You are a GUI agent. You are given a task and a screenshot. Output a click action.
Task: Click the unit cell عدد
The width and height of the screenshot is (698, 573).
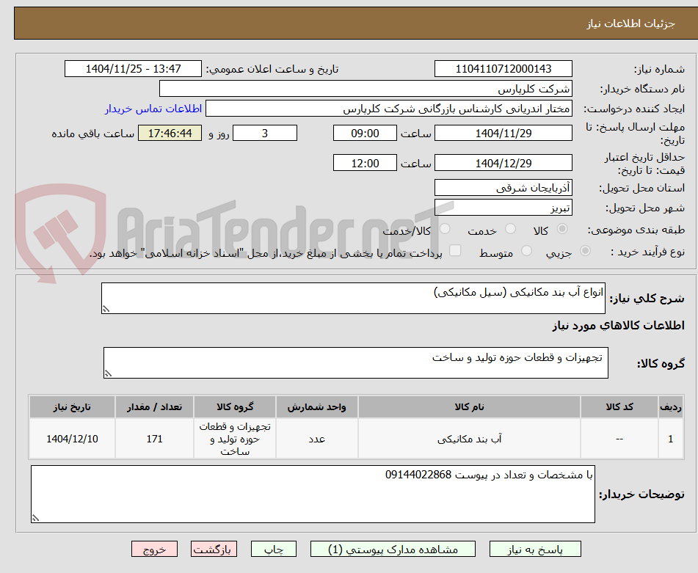coord(316,439)
